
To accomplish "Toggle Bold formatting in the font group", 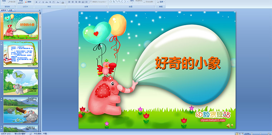I will [37, 2].
